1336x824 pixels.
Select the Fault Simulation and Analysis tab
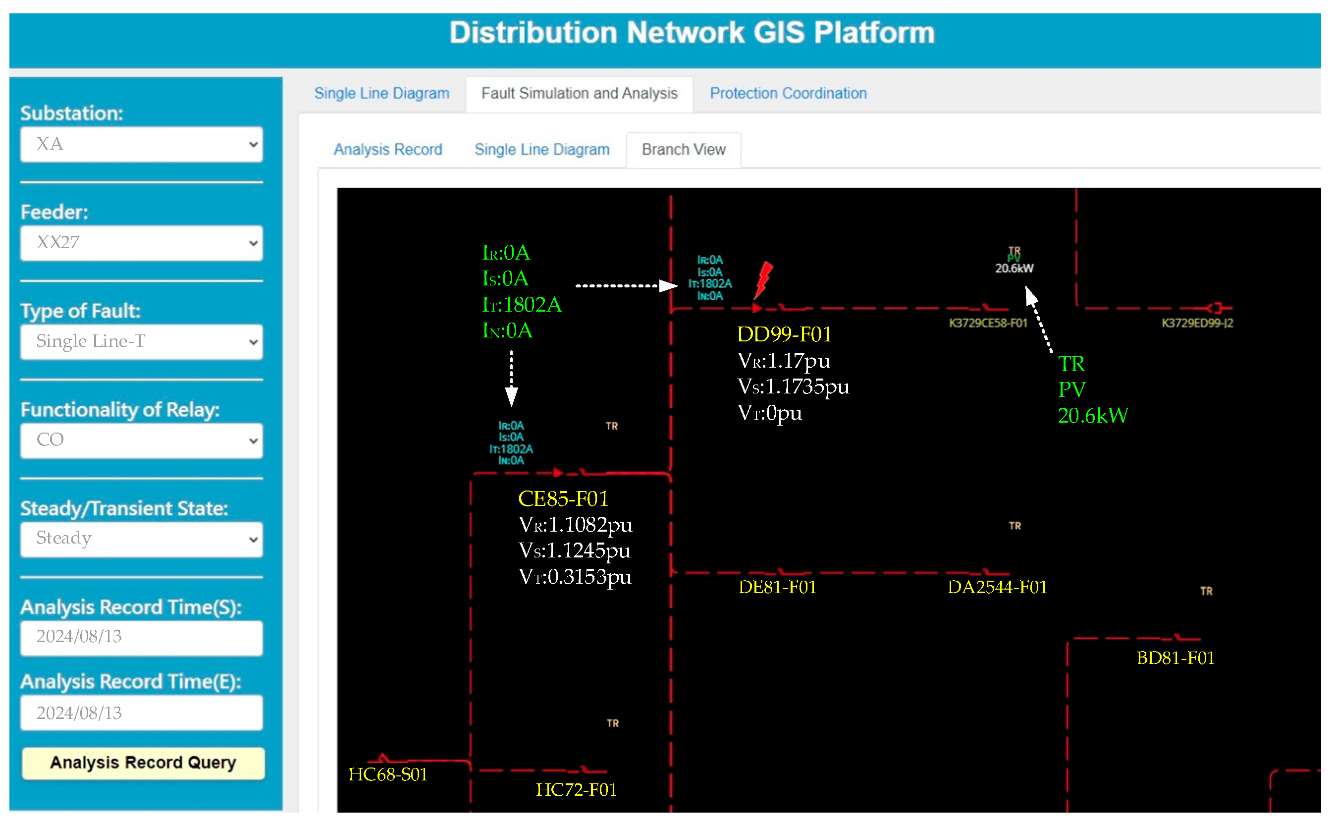tap(580, 93)
